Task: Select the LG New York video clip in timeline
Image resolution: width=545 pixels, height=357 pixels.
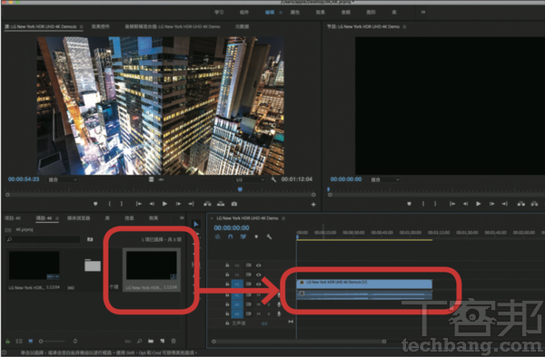Action: coord(364,284)
